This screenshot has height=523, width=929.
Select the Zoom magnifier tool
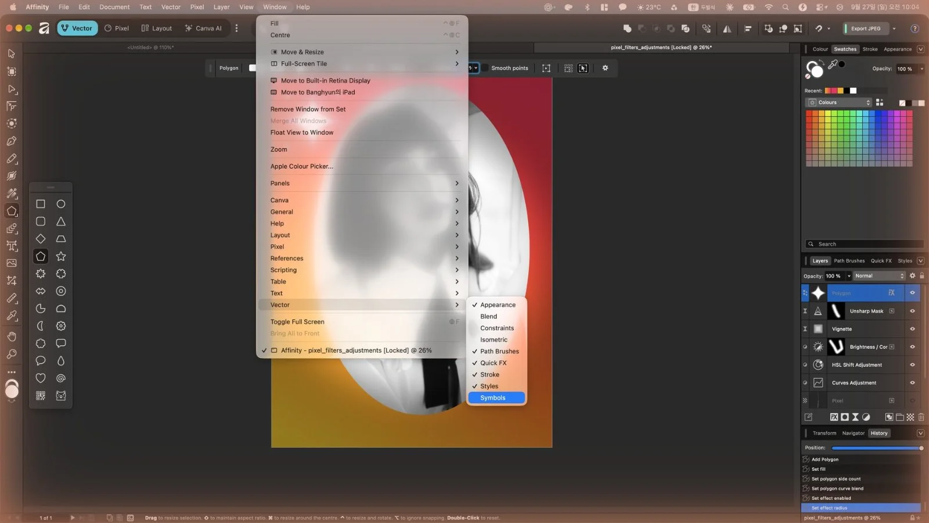(11, 354)
